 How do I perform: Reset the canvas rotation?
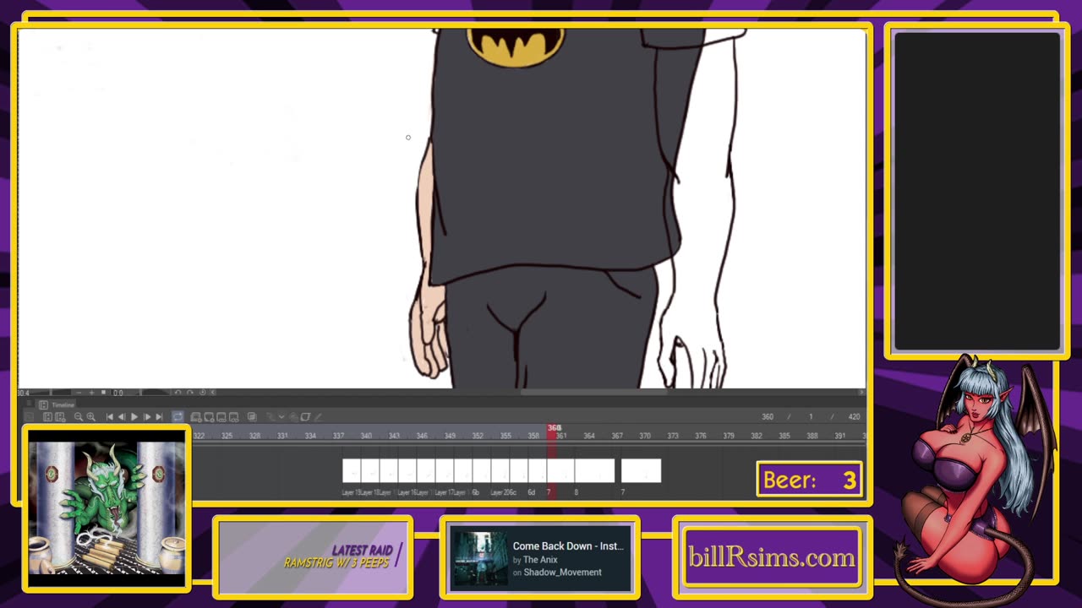(x=202, y=393)
